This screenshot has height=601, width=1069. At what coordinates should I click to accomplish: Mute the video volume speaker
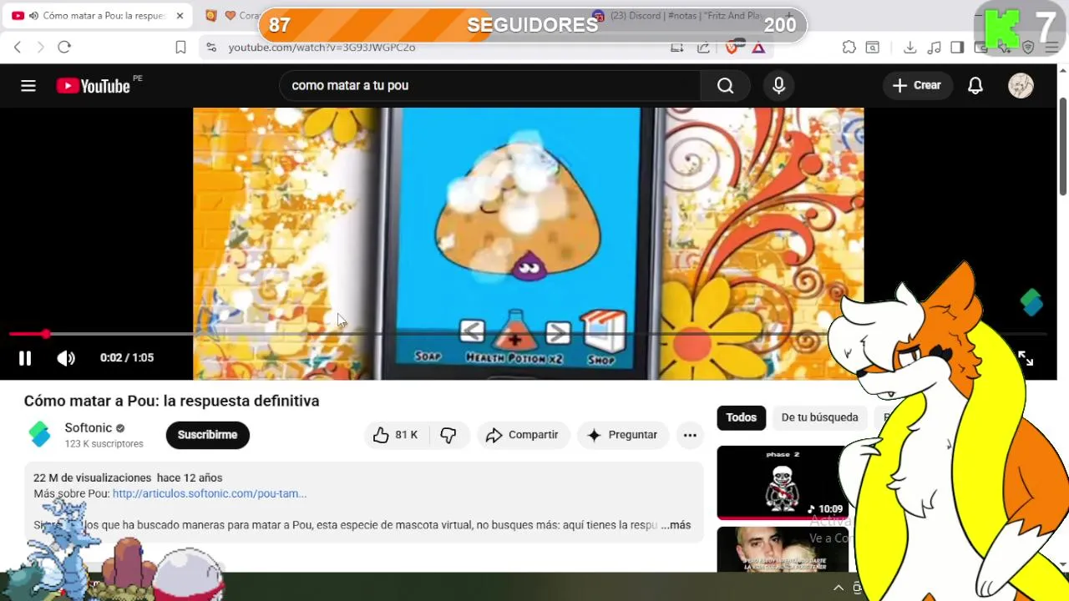click(x=66, y=358)
